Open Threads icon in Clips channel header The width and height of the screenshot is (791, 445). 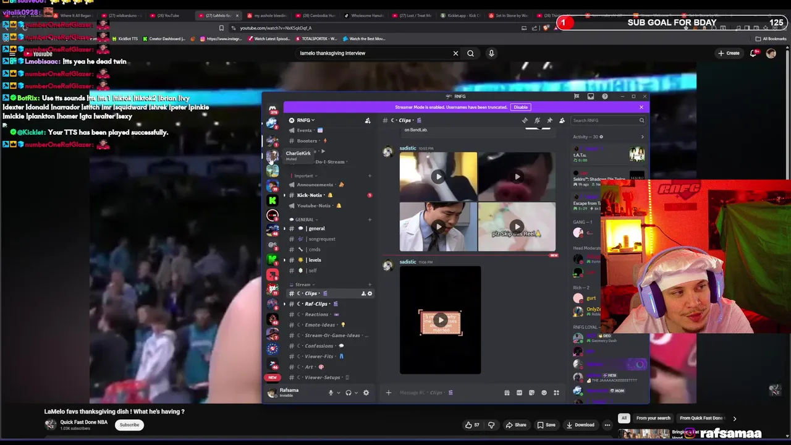[x=525, y=121]
